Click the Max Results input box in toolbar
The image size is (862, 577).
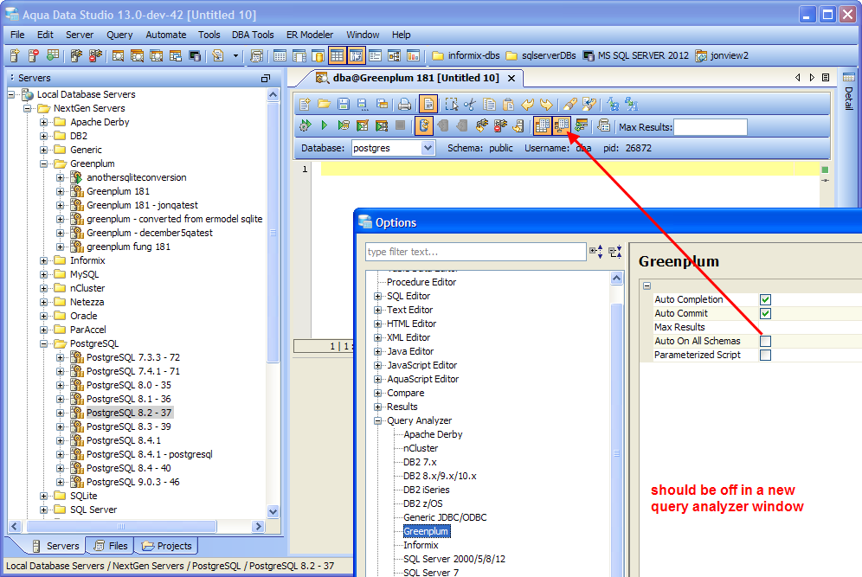point(711,127)
